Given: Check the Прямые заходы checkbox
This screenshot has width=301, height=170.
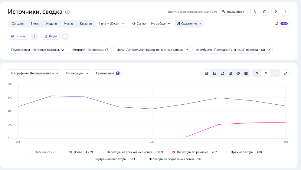Looking at the screenshot, I should [228, 152].
